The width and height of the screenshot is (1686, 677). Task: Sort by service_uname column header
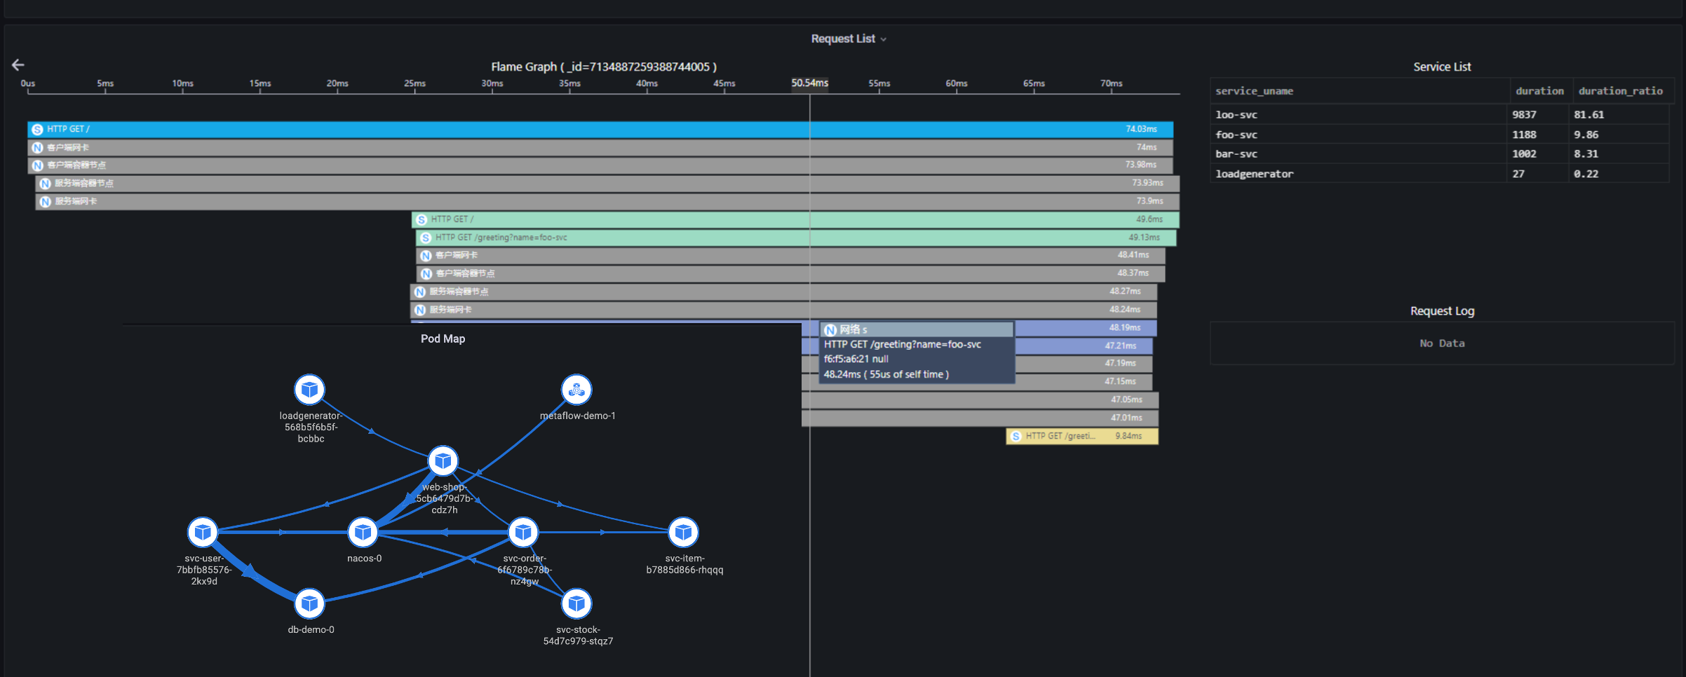(1254, 91)
